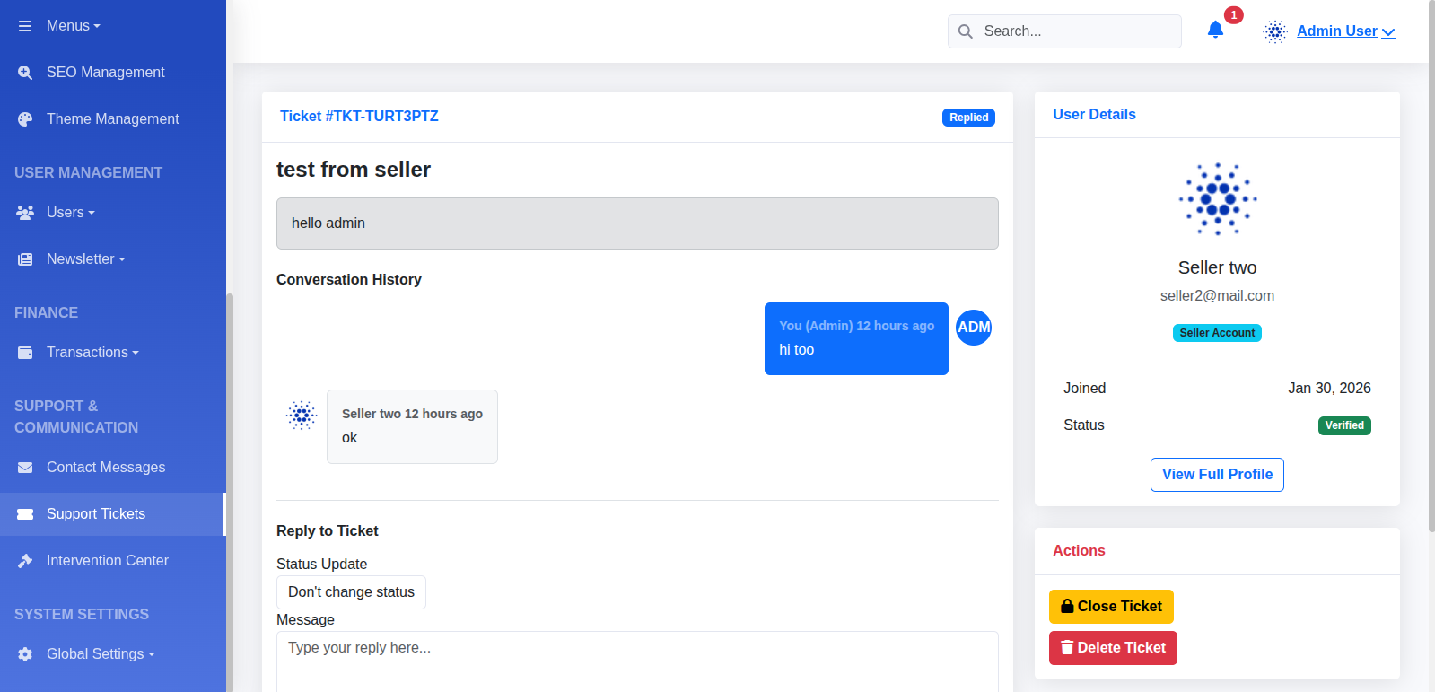Click the reply message text area
This screenshot has height=692, width=1435.
click(x=637, y=661)
